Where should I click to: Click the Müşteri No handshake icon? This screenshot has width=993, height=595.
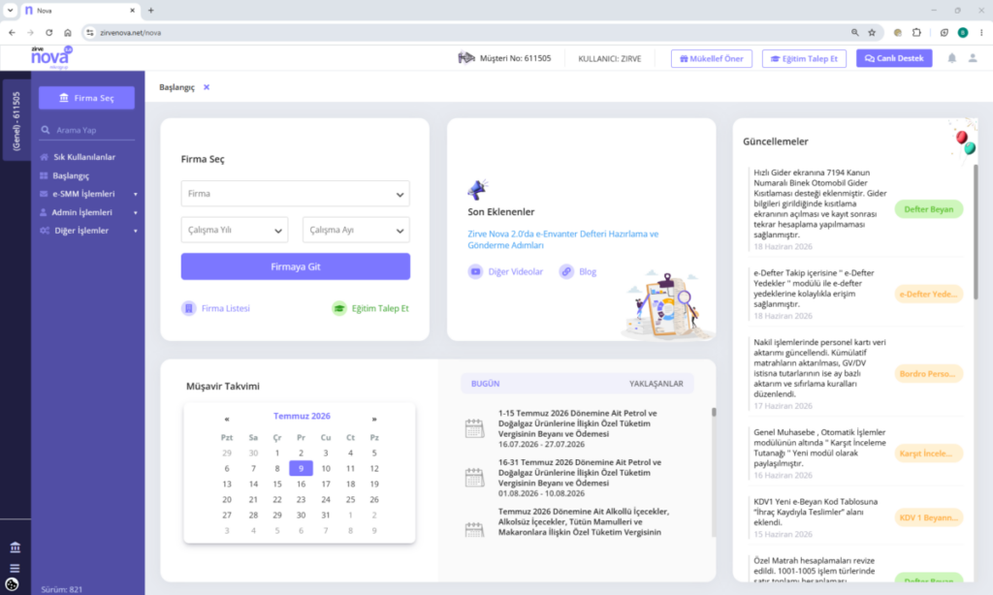[x=466, y=58]
